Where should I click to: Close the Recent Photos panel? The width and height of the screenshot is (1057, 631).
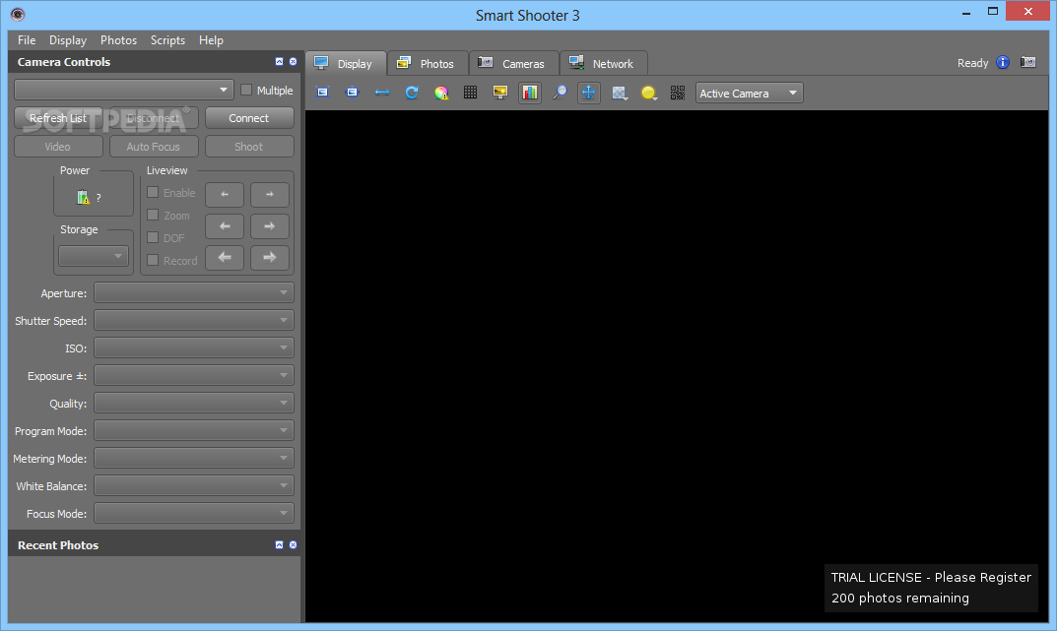294,544
